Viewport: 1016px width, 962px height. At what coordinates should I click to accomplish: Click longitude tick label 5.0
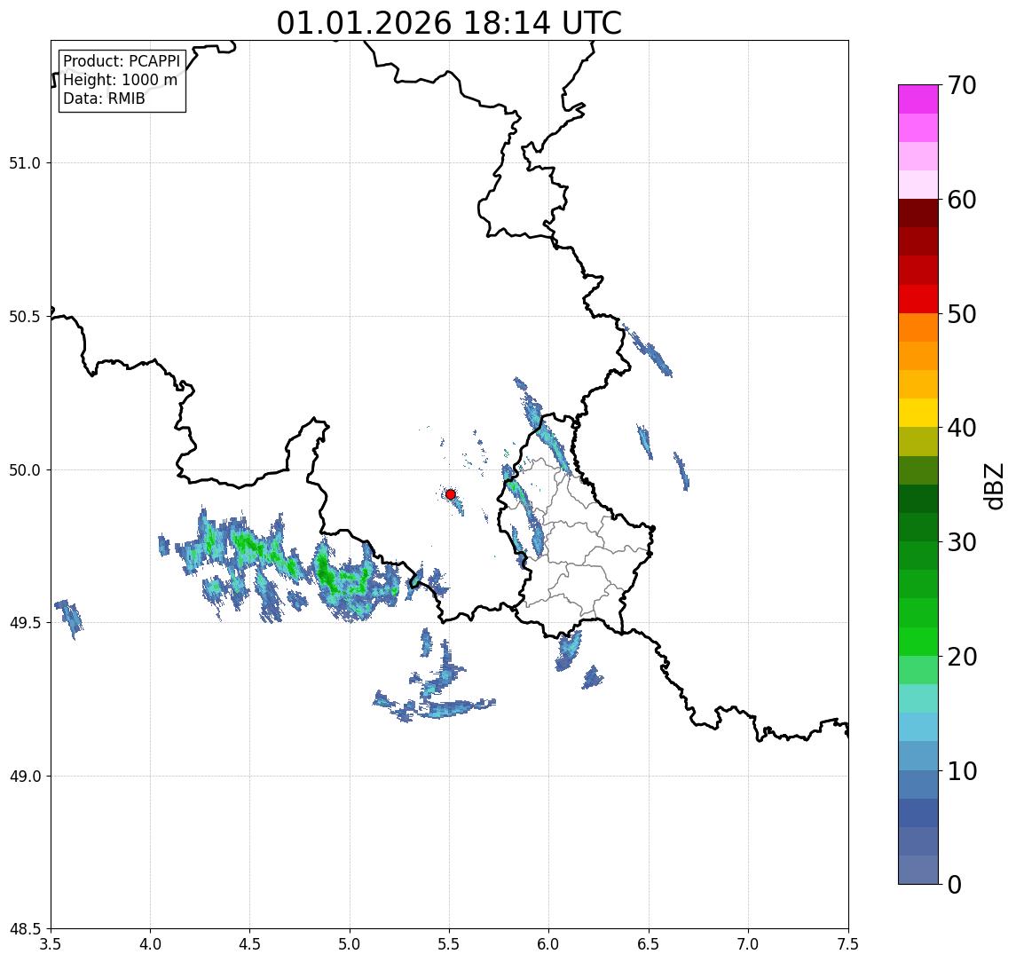(350, 943)
